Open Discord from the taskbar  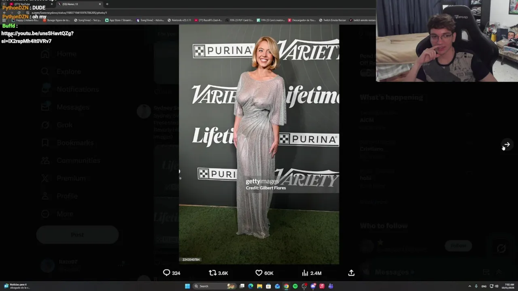313,286
